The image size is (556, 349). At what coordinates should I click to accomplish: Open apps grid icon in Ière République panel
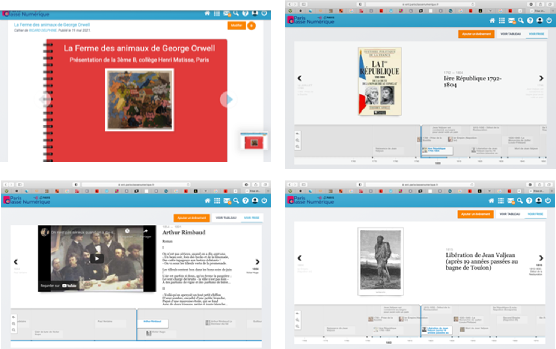[502, 20]
